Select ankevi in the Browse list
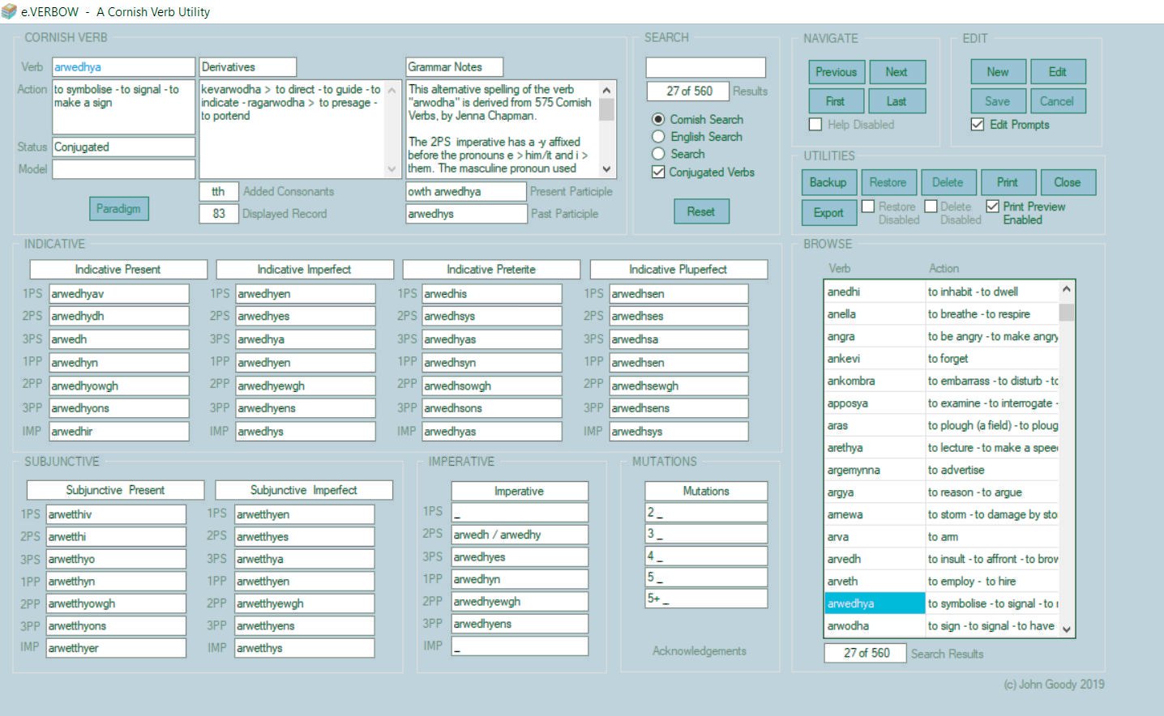Screen dimensions: 1164x716 click(875, 358)
